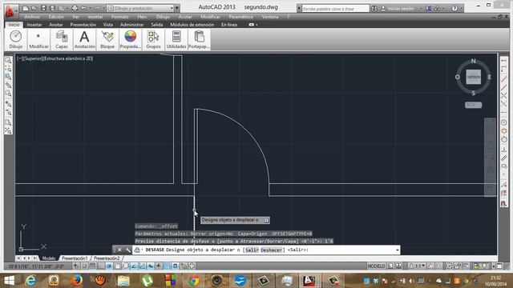Open the Archivo menu
513x288 pixels.
click(32, 17)
